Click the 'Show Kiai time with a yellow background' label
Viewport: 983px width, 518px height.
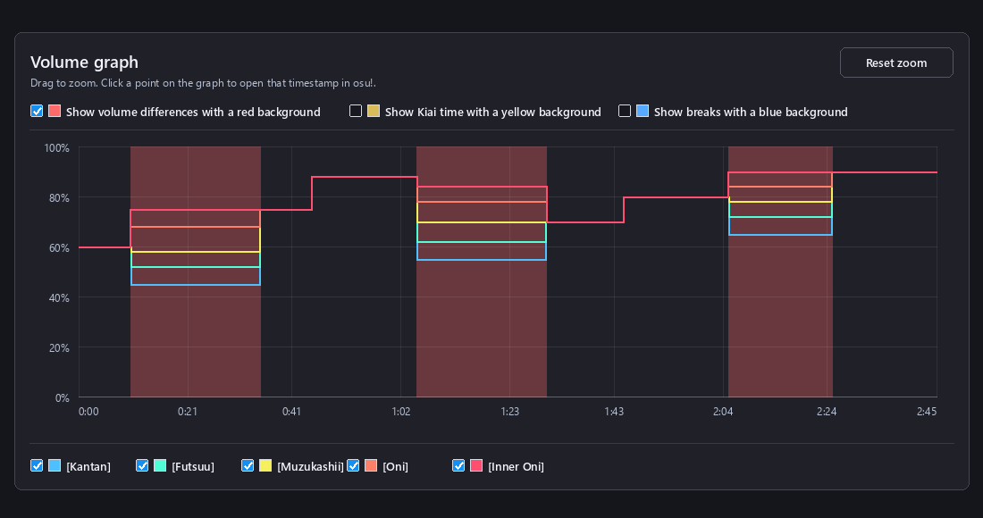click(x=492, y=113)
